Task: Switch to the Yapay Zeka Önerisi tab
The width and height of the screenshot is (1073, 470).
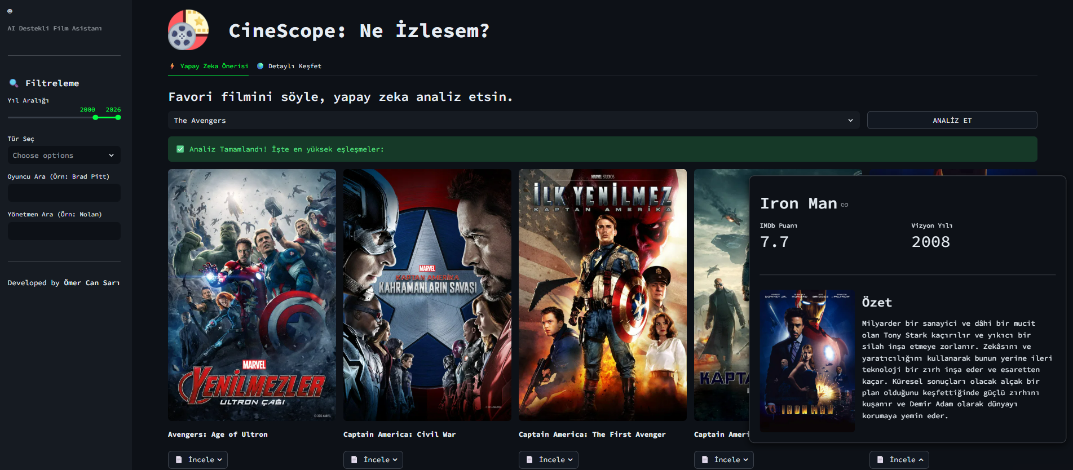Action: pos(209,66)
